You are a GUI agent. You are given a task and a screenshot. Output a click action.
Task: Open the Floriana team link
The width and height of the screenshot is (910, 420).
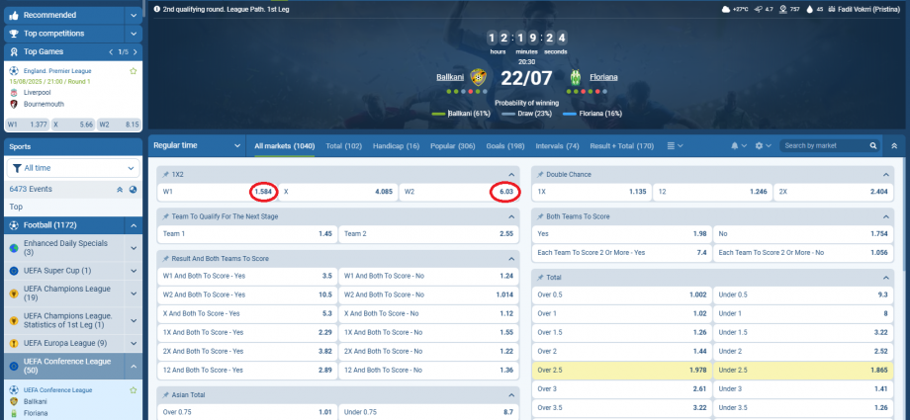tap(603, 77)
